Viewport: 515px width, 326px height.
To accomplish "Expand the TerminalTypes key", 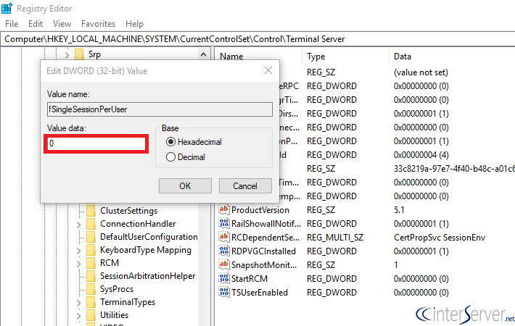I will click(79, 303).
